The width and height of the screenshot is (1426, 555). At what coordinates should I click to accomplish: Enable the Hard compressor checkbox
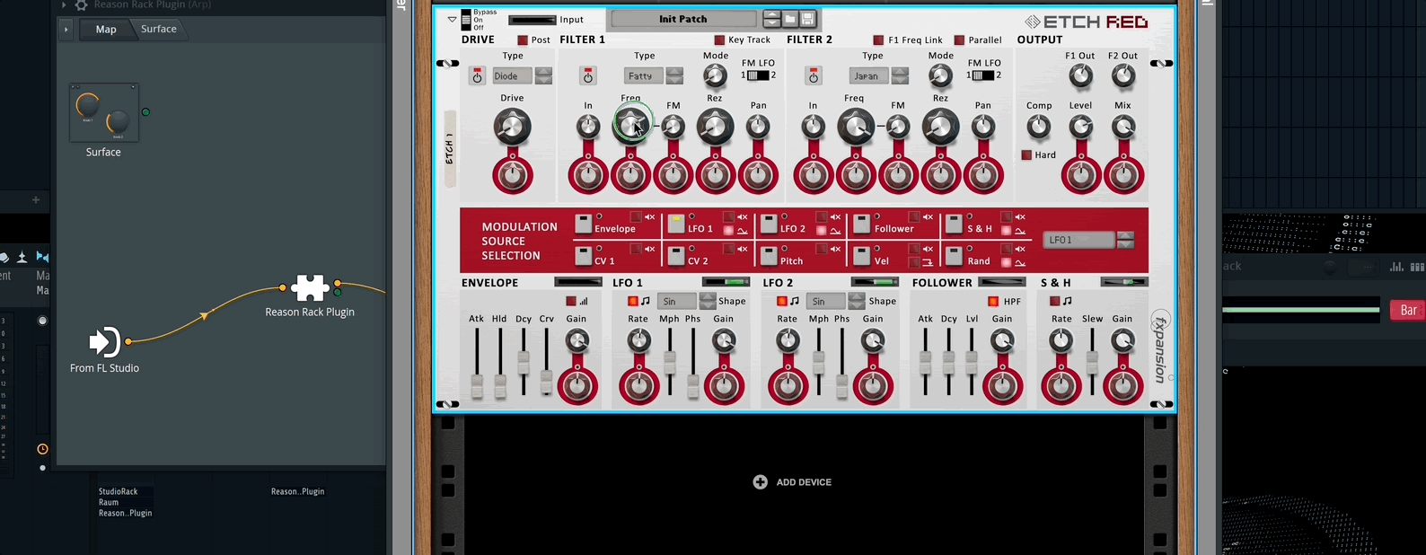pos(1026,155)
